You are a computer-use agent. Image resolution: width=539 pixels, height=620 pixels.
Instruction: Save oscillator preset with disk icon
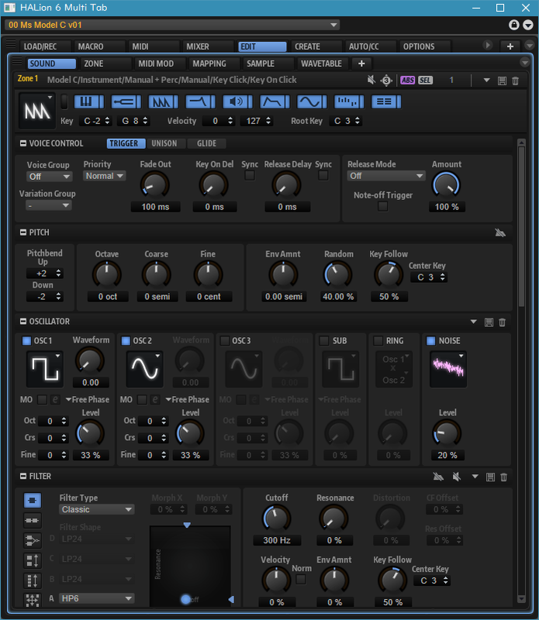pos(489,322)
